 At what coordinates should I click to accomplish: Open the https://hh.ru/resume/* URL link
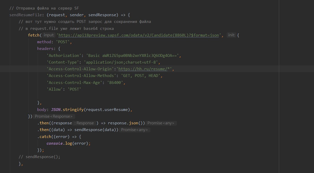click(144, 69)
